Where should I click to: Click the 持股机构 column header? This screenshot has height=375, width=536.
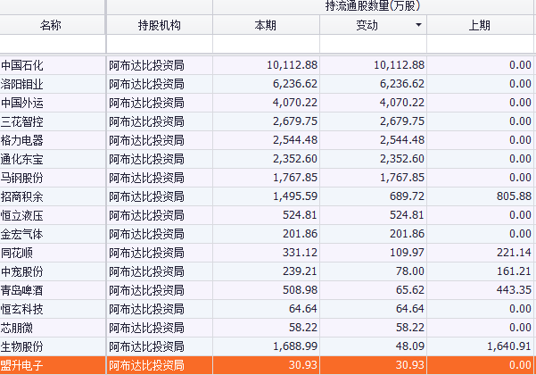pyautogui.click(x=160, y=25)
